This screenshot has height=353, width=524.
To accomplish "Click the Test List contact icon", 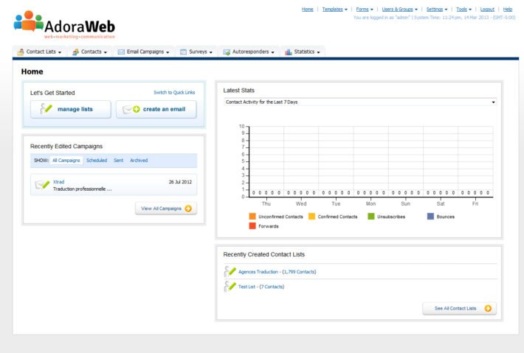I will click(x=230, y=287).
